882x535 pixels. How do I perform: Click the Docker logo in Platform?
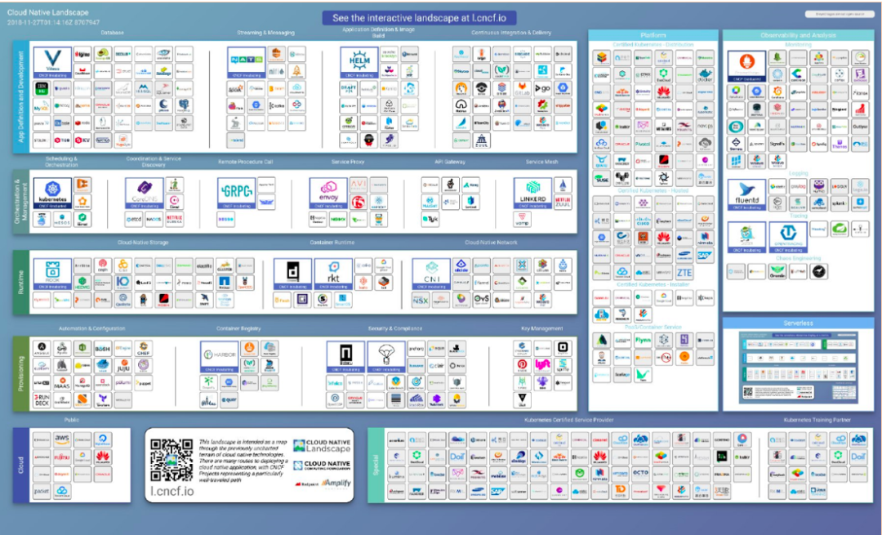[705, 74]
